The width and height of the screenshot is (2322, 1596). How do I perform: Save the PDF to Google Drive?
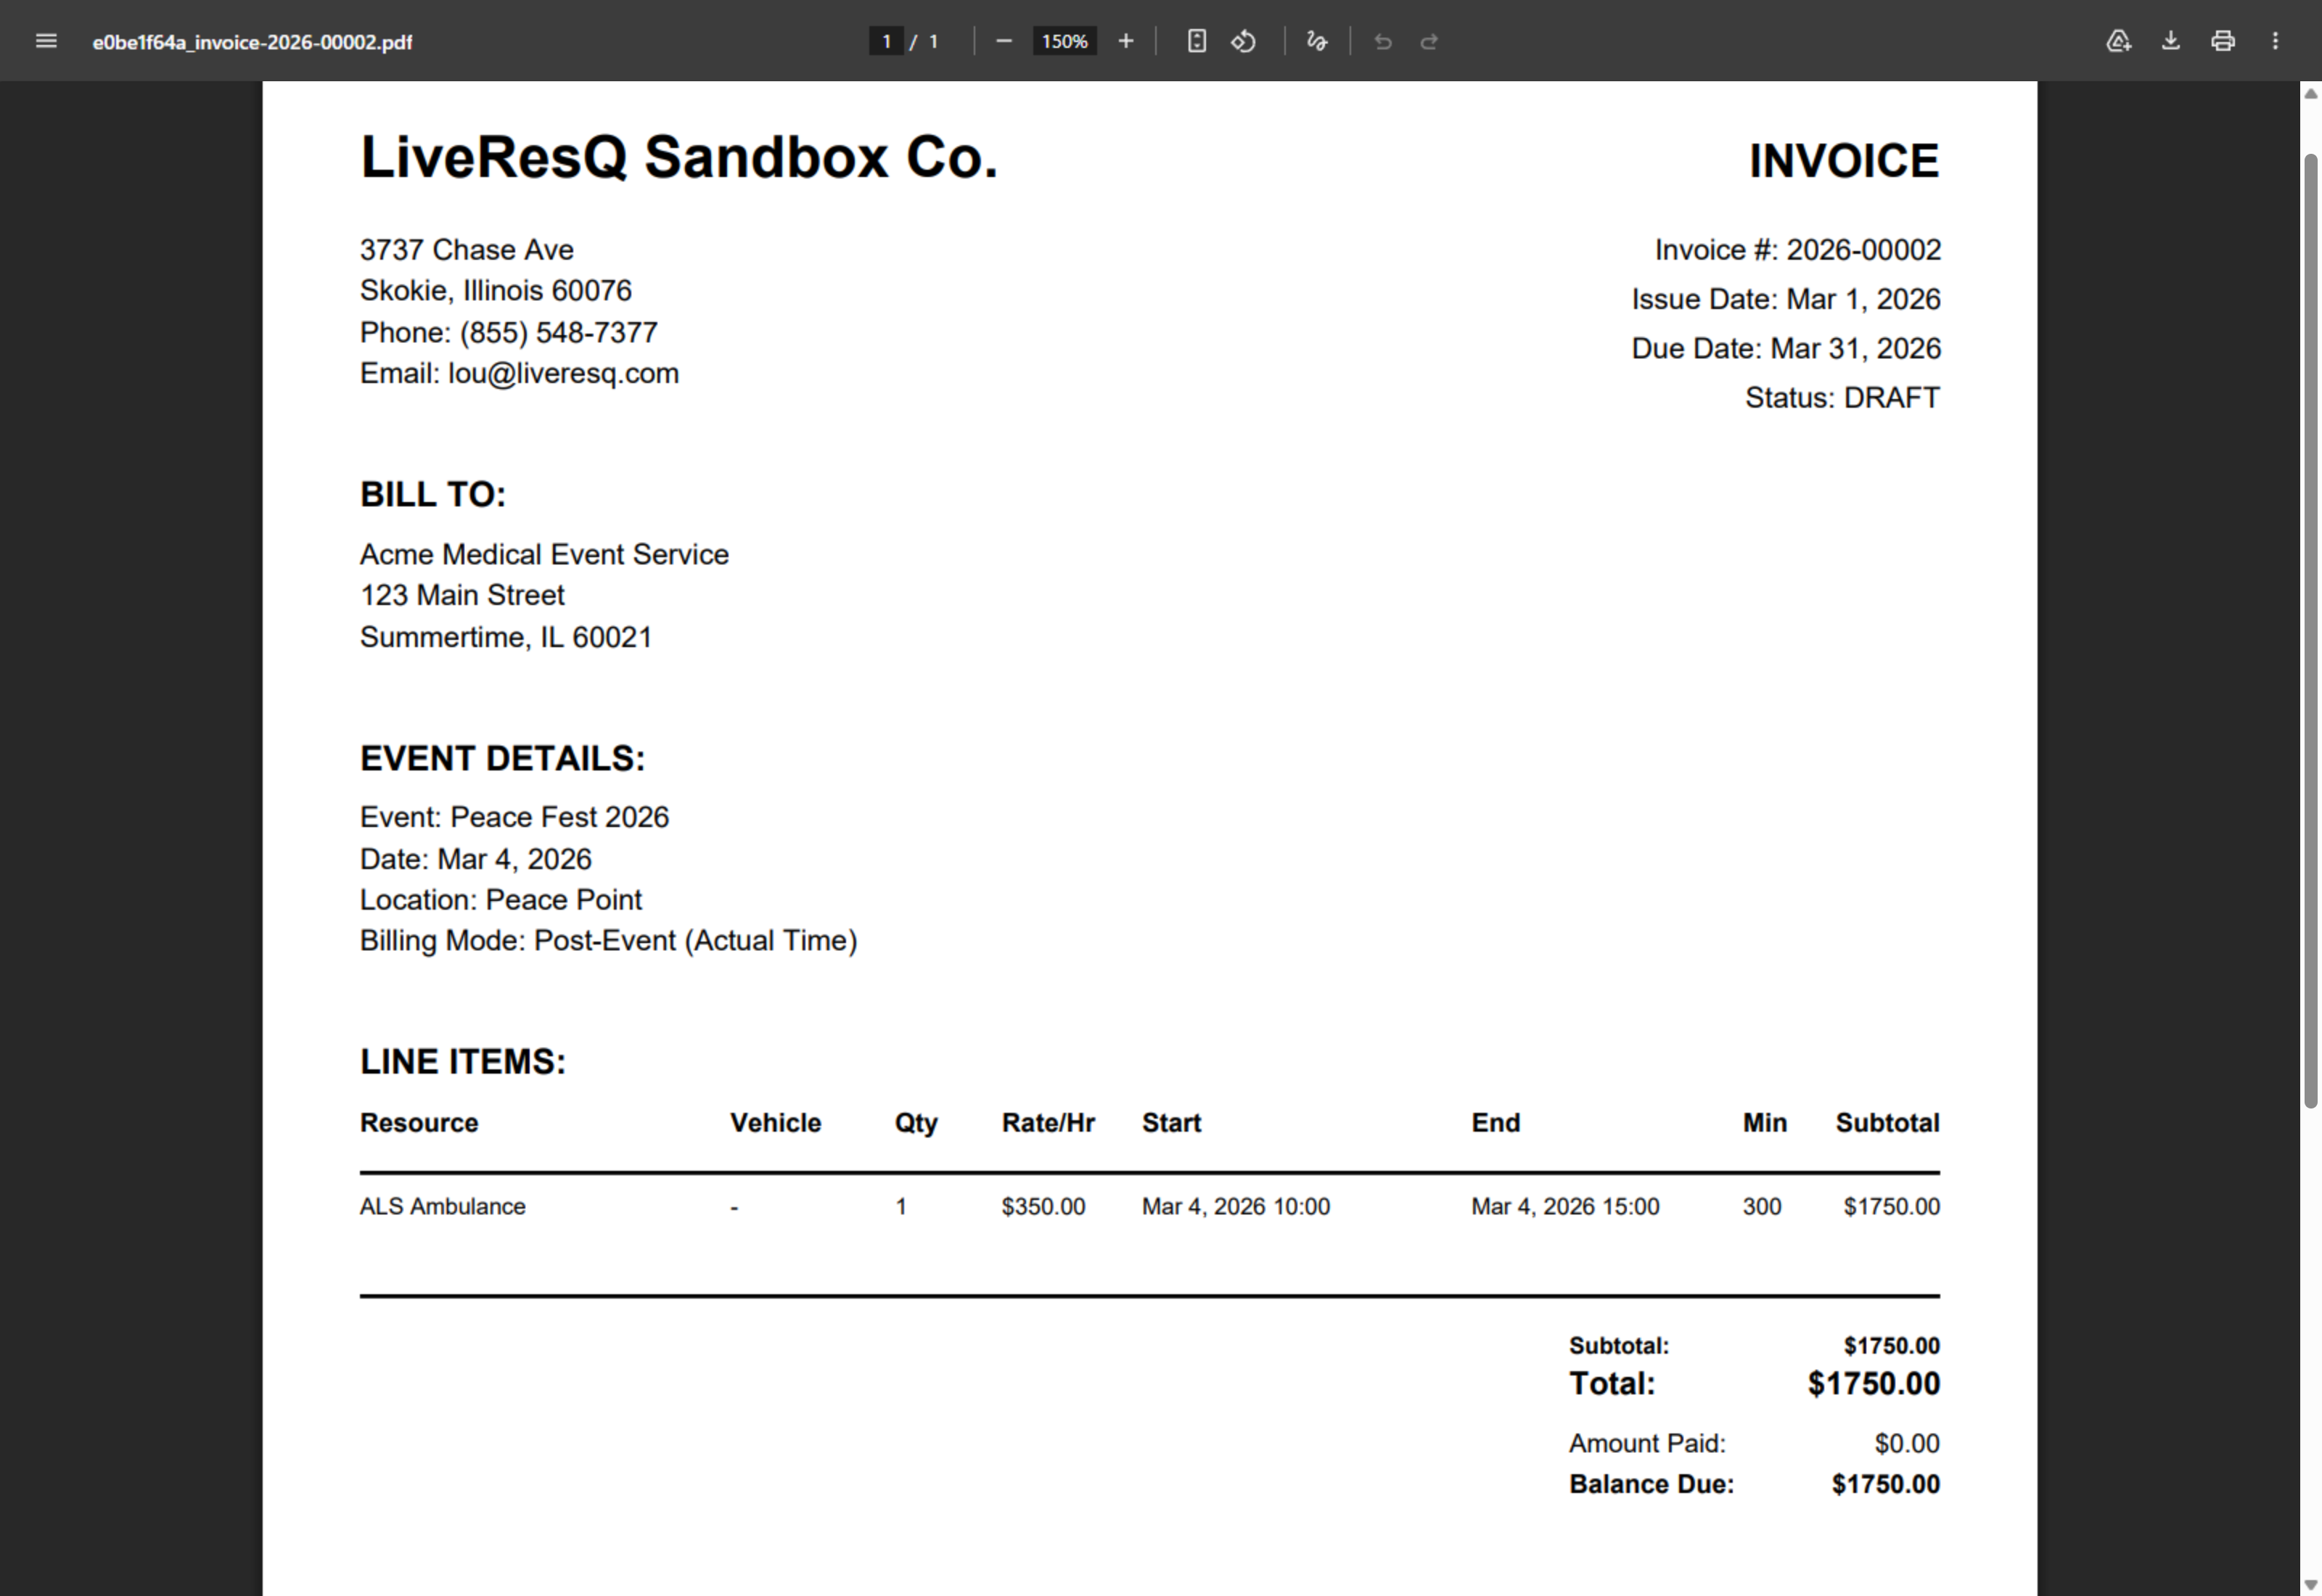point(2118,41)
